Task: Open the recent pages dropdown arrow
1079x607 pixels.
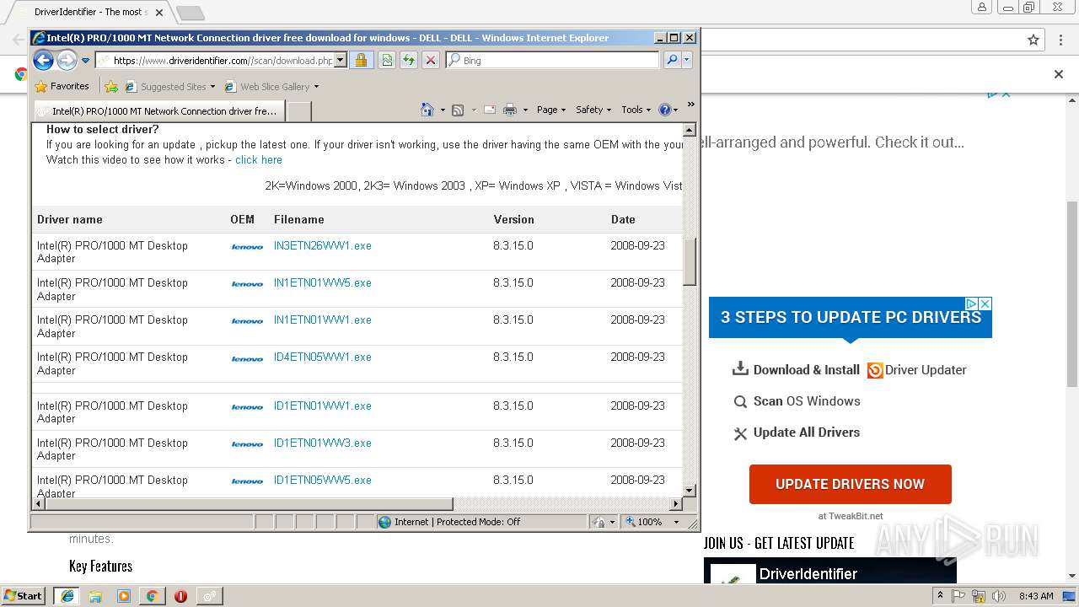Action: (85, 61)
